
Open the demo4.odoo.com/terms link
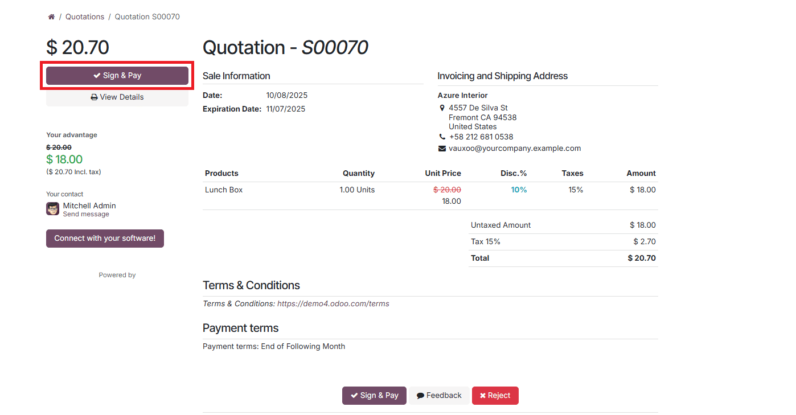coord(333,304)
